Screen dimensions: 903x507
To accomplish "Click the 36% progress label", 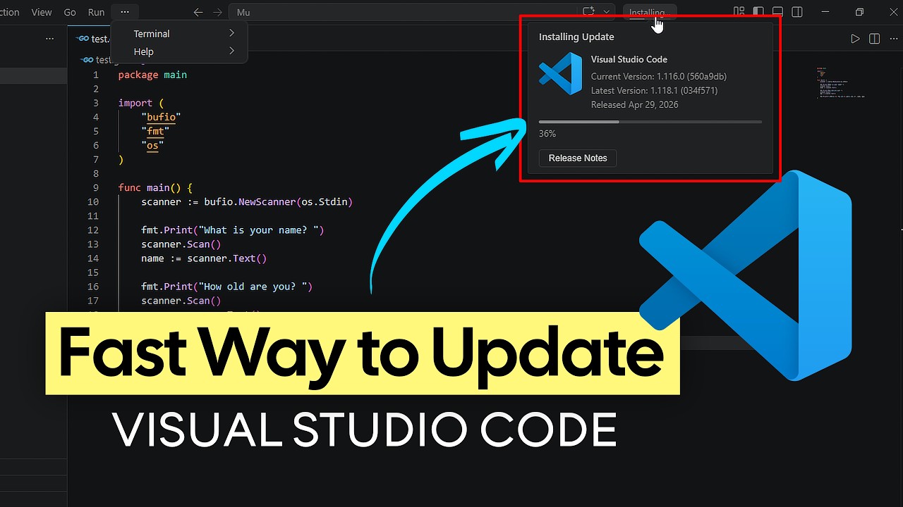I will coord(547,133).
